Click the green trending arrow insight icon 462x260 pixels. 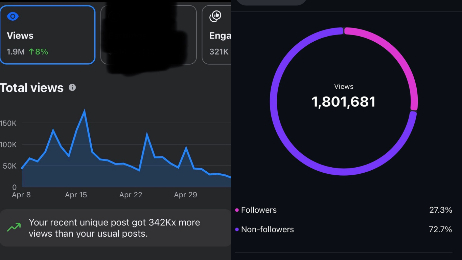(x=14, y=227)
